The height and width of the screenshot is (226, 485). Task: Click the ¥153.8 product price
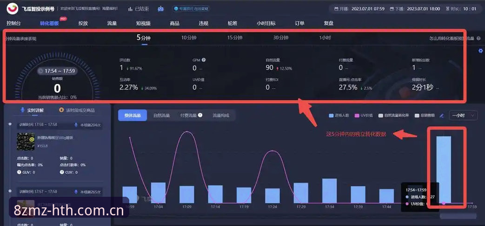43,146
